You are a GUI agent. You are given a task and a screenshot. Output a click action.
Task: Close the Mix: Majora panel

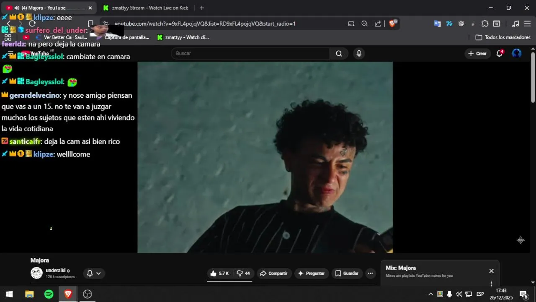tap(492, 271)
